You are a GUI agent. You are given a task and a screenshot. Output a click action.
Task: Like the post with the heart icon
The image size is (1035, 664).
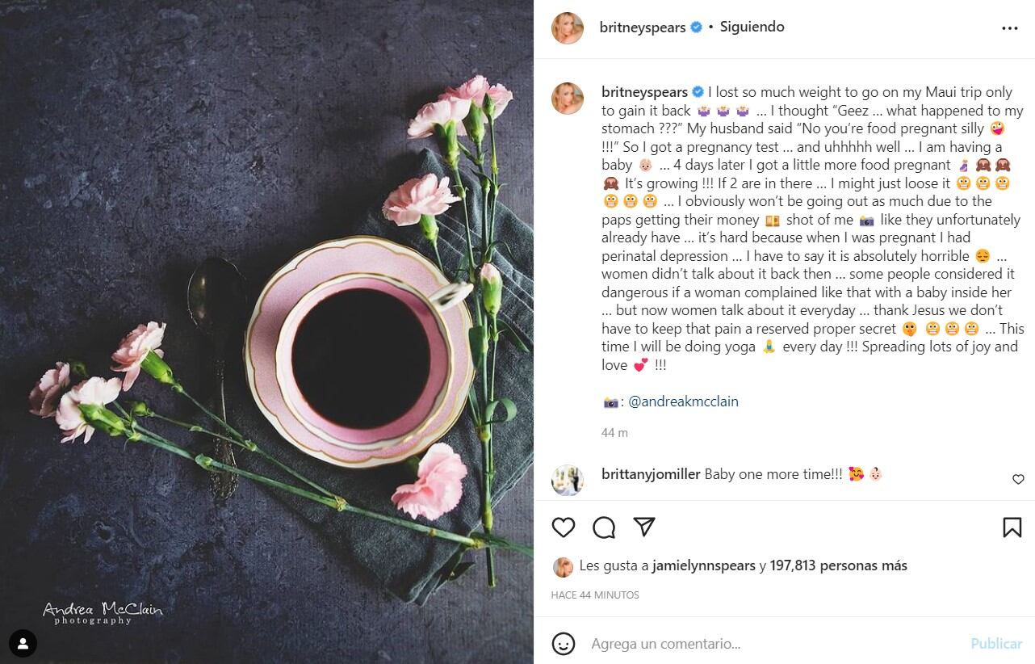(564, 527)
